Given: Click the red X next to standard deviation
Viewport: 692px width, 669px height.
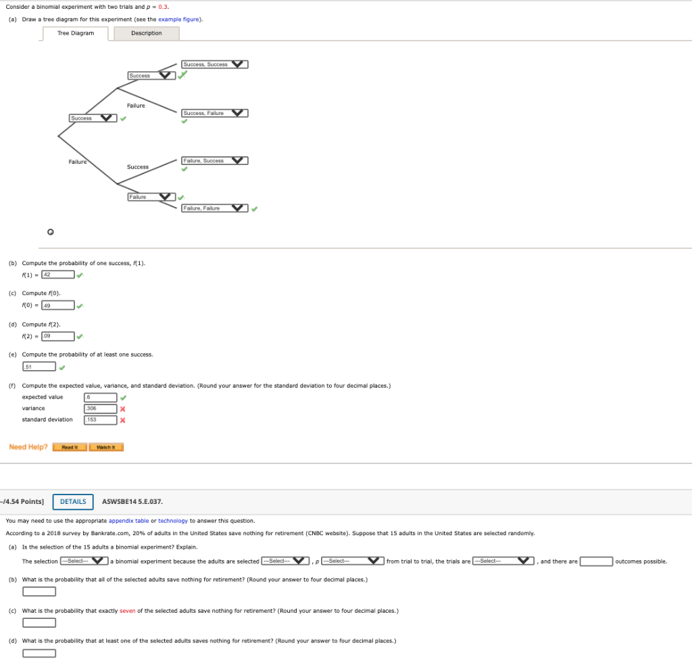Looking at the screenshot, I should (x=123, y=420).
